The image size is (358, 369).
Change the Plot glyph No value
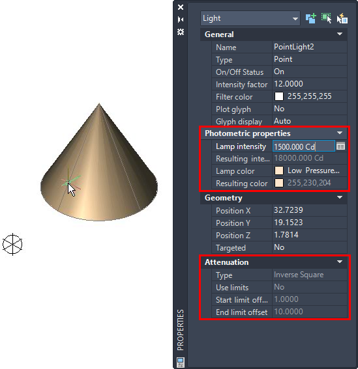point(310,109)
